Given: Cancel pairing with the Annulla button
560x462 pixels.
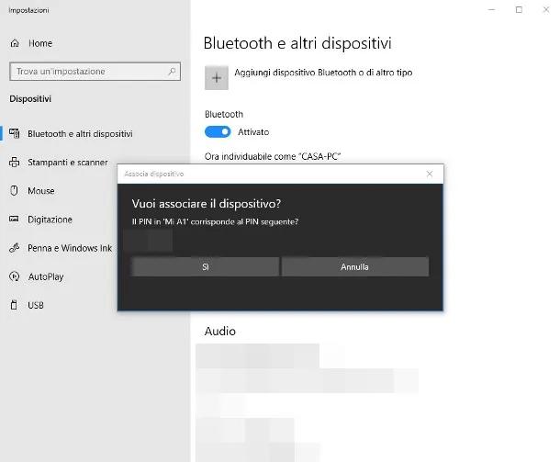Looking at the screenshot, I should point(354,266).
